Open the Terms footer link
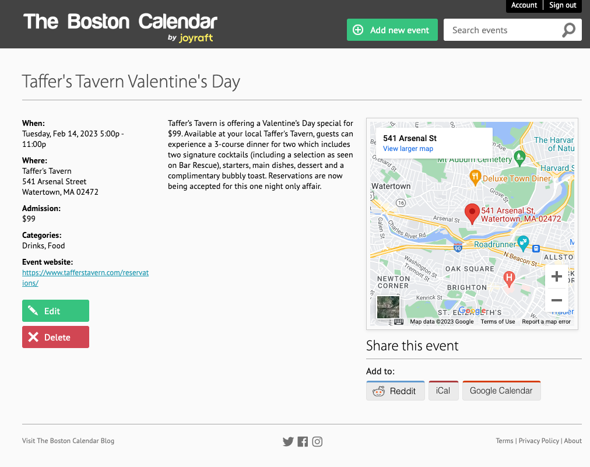 click(x=504, y=441)
